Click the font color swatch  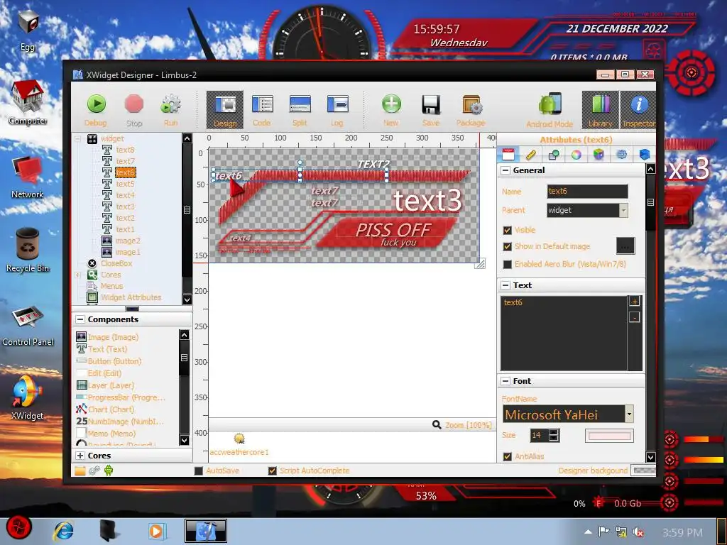pos(608,436)
